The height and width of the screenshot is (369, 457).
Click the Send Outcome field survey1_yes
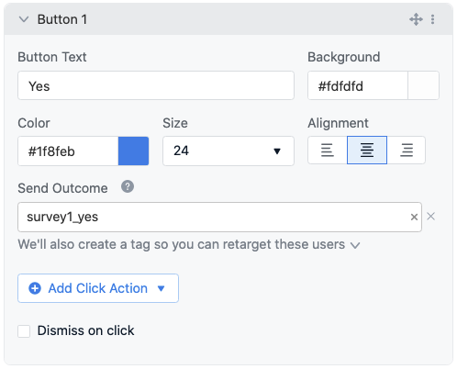click(219, 217)
